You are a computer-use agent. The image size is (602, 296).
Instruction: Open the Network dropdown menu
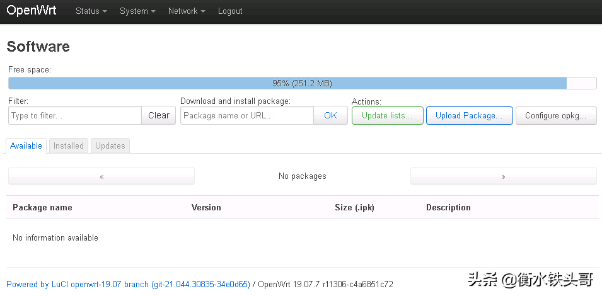187,11
